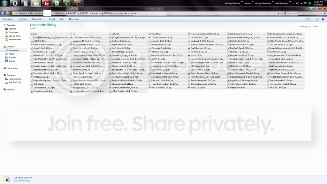Click the Back navigation arrow
Viewport: 327px width, 184px height.
coord(3,13)
